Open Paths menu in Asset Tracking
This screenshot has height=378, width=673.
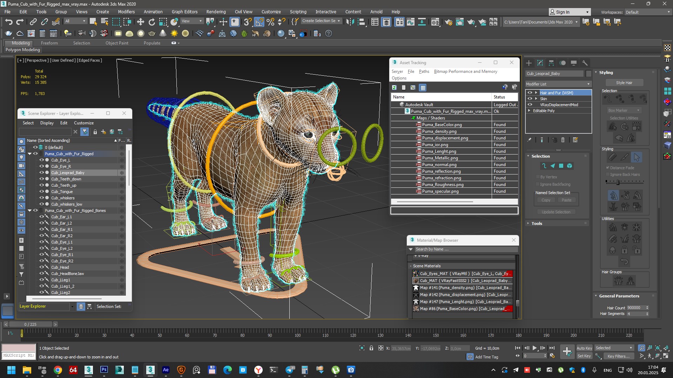(424, 71)
